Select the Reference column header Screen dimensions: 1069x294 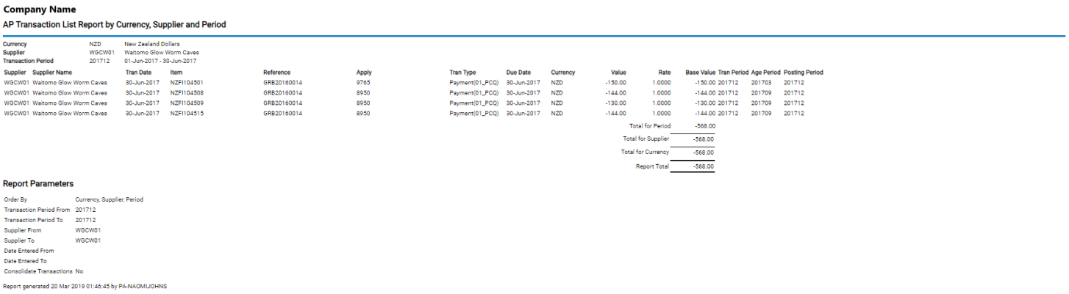click(x=276, y=73)
